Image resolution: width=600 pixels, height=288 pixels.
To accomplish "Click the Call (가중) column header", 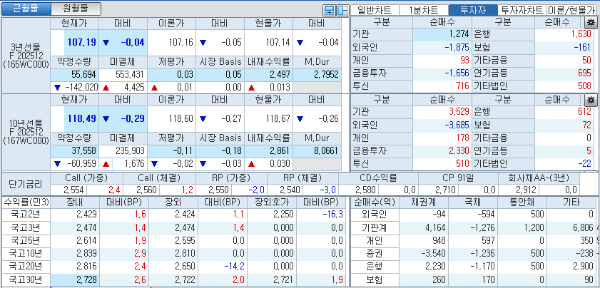I will (x=86, y=178).
